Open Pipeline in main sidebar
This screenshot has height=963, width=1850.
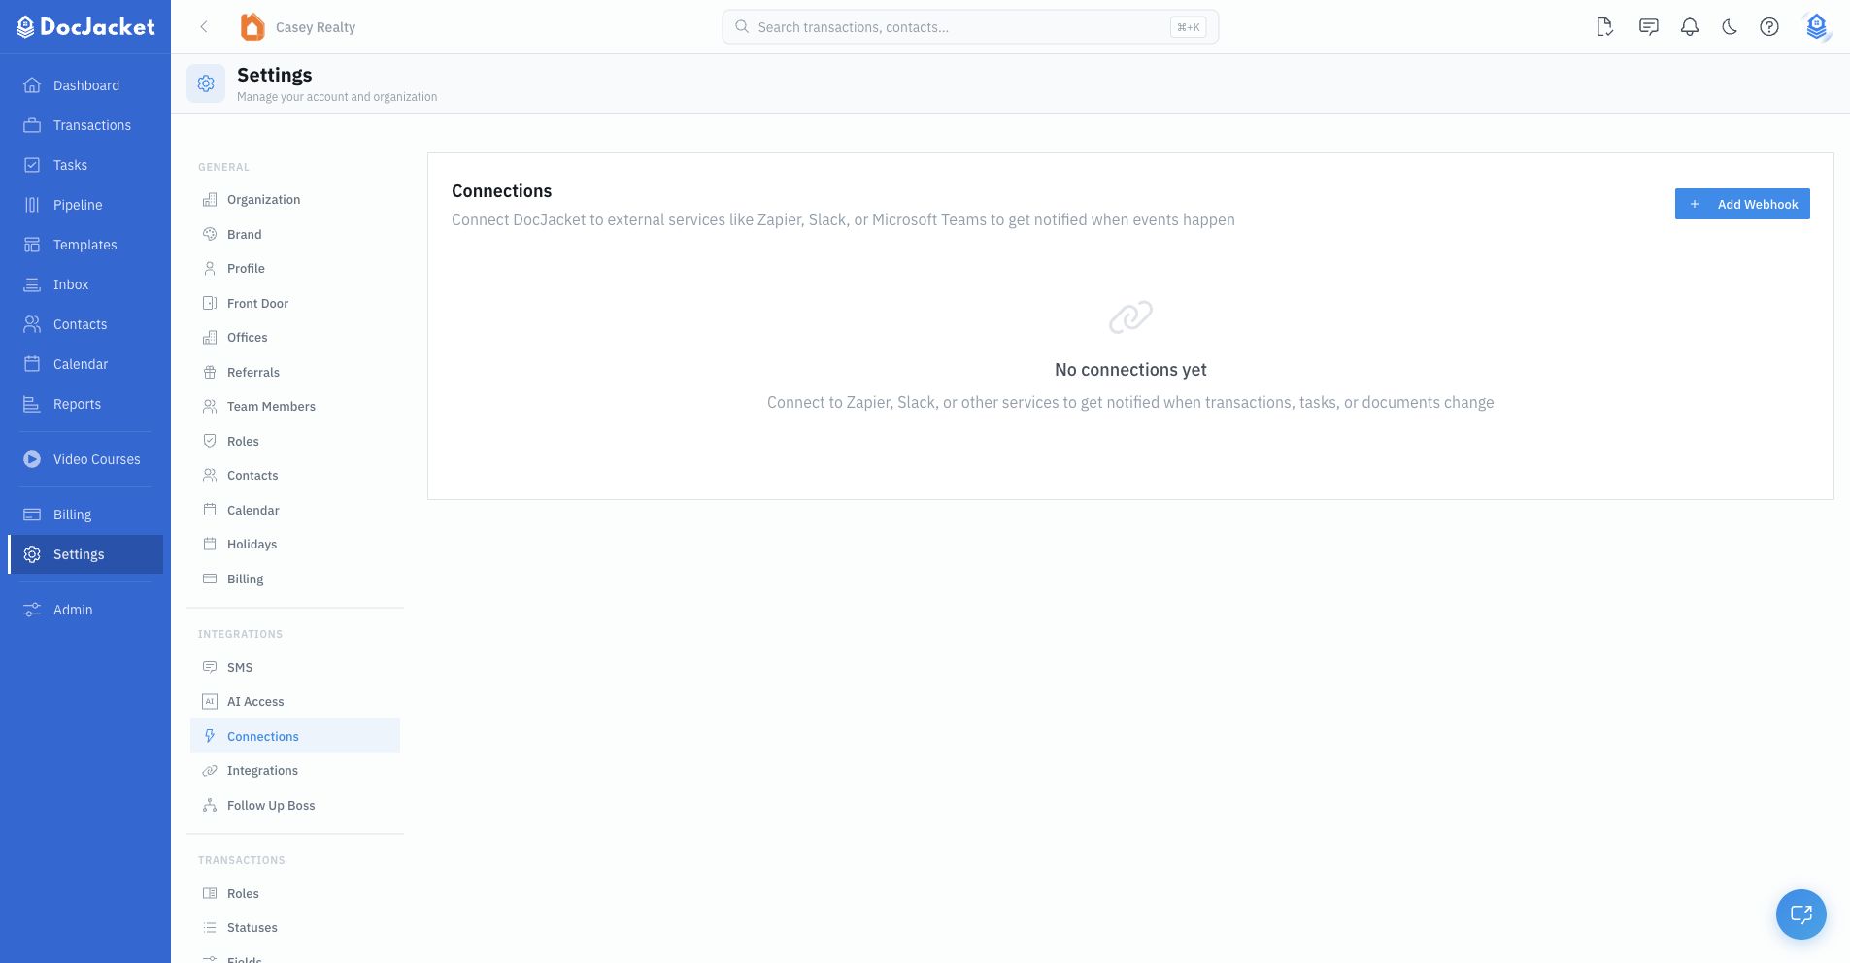click(85, 205)
